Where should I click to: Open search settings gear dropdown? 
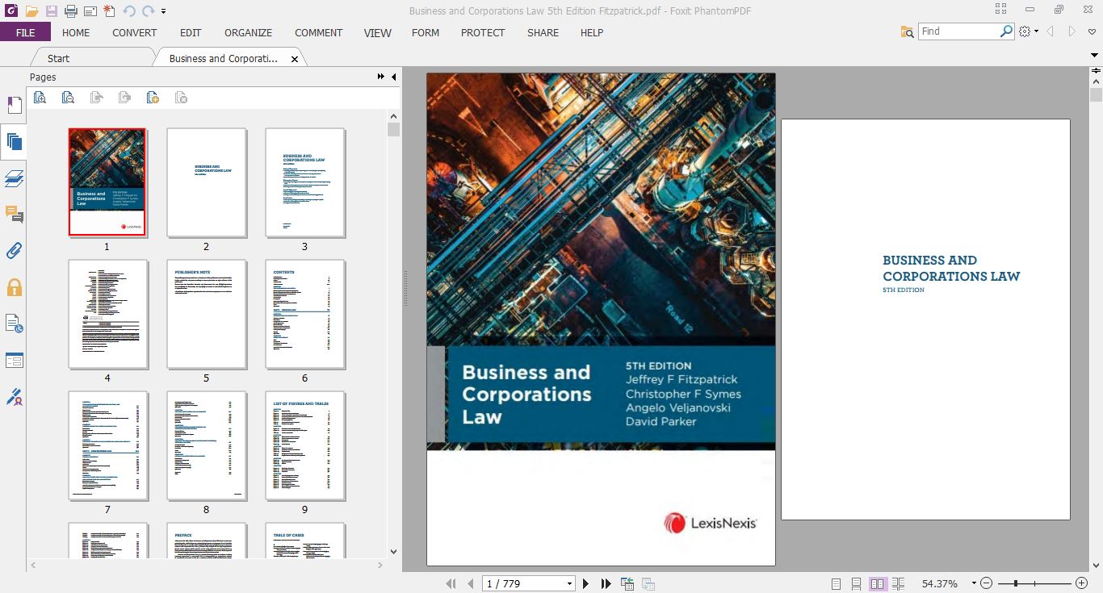(x=1028, y=31)
